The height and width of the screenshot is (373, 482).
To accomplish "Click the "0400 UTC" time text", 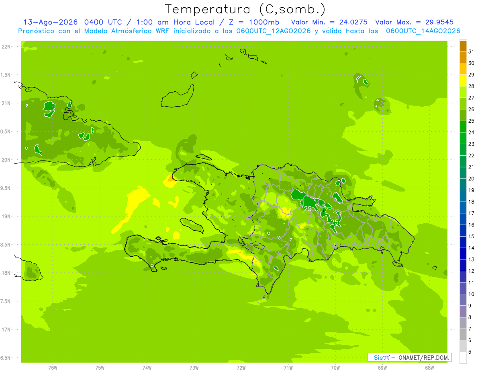I will point(104,22).
